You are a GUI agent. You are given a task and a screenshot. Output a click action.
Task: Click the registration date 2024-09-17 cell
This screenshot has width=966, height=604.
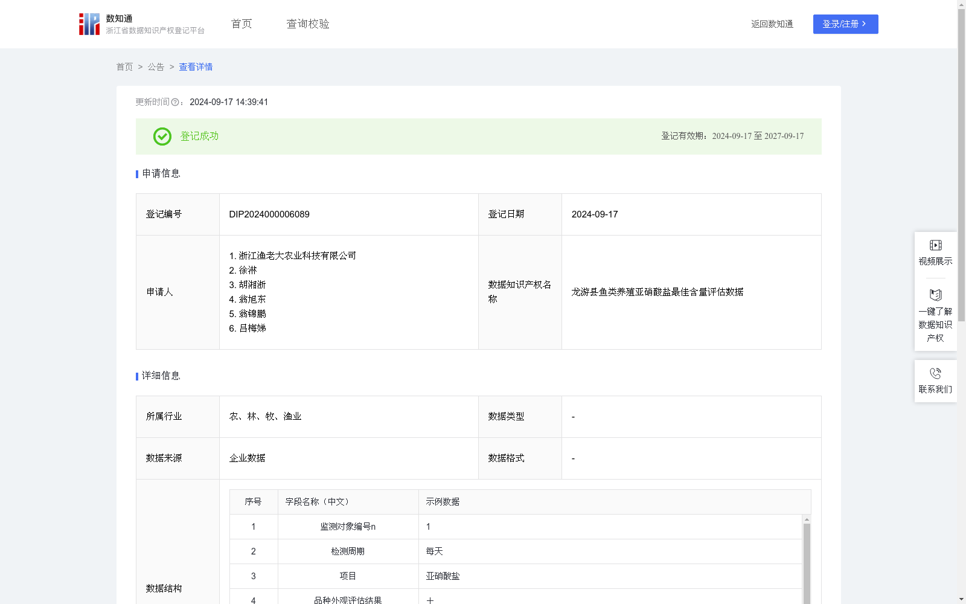click(x=691, y=214)
